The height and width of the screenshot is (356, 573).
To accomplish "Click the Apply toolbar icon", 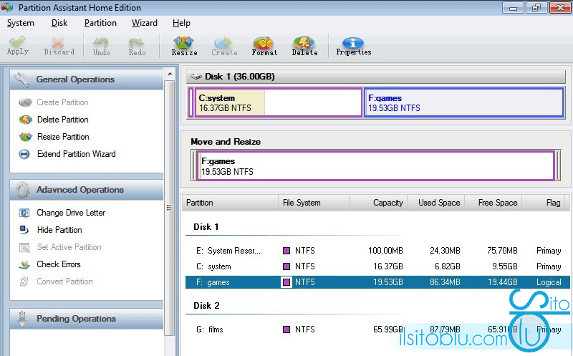I will point(17,45).
